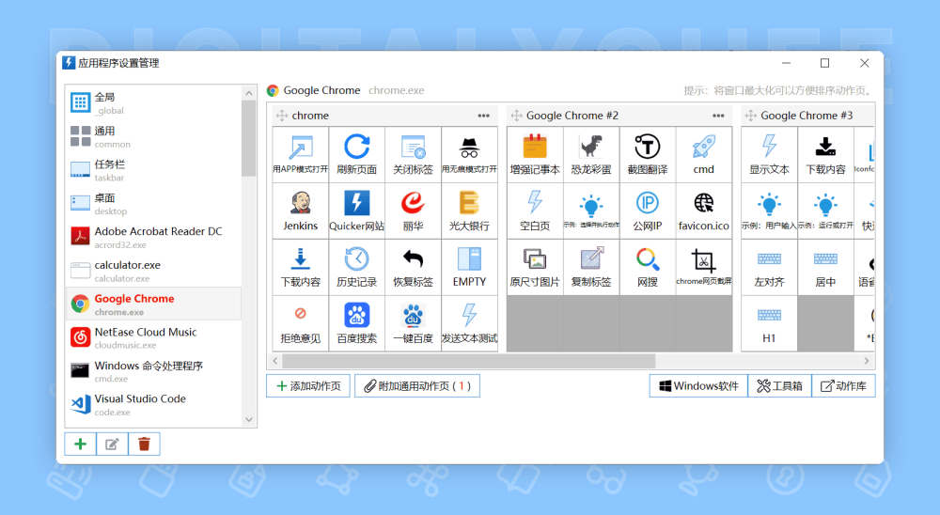Viewport: 940px width, 515px height.
Task: Click the horizontal scrollbar thumb of action pages
Action: pos(469,361)
